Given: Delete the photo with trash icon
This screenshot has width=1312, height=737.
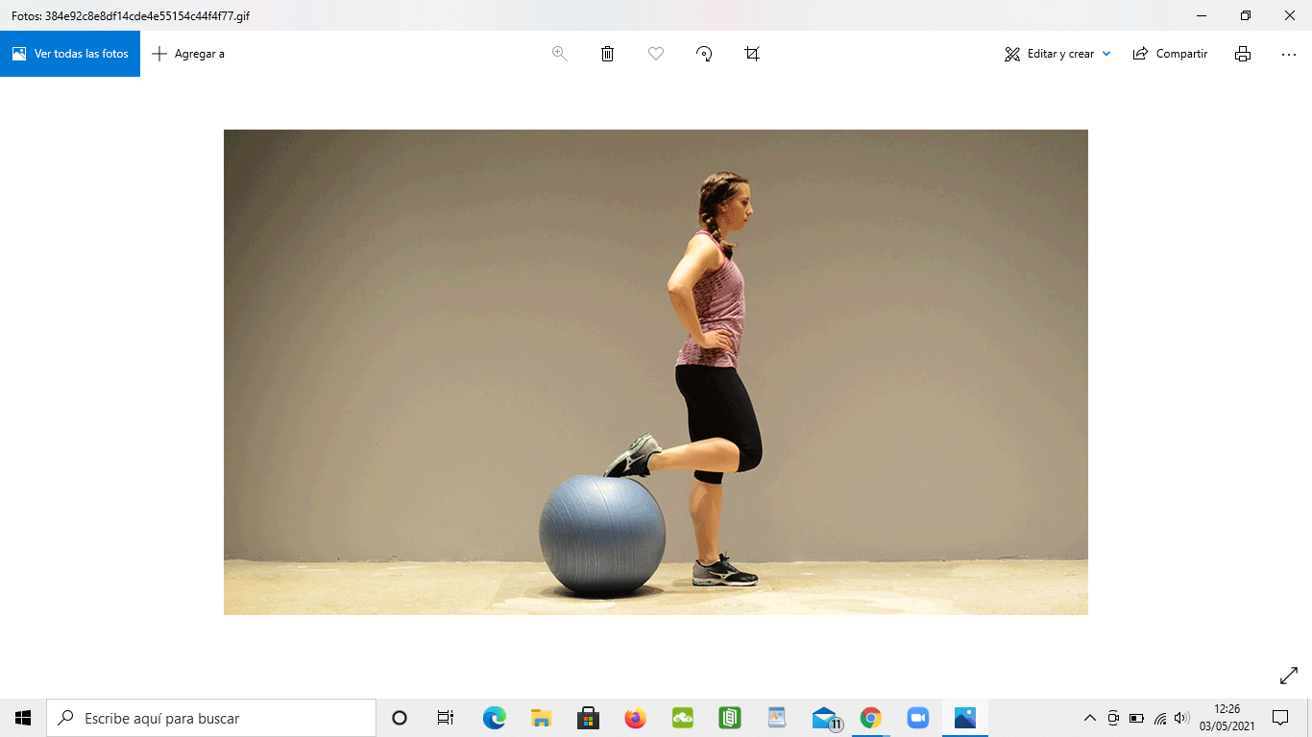Looking at the screenshot, I should (x=607, y=54).
